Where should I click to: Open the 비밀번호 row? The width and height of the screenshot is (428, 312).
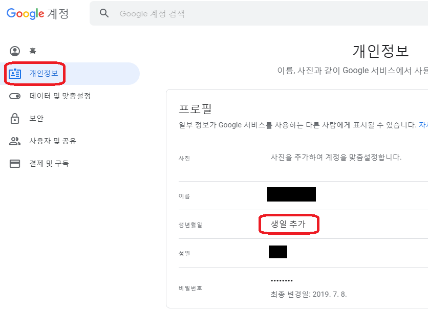point(303,288)
